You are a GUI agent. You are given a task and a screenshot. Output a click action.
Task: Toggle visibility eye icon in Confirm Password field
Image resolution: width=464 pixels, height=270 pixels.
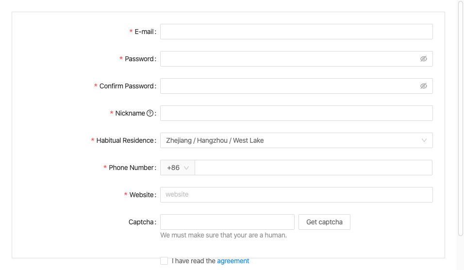point(423,86)
